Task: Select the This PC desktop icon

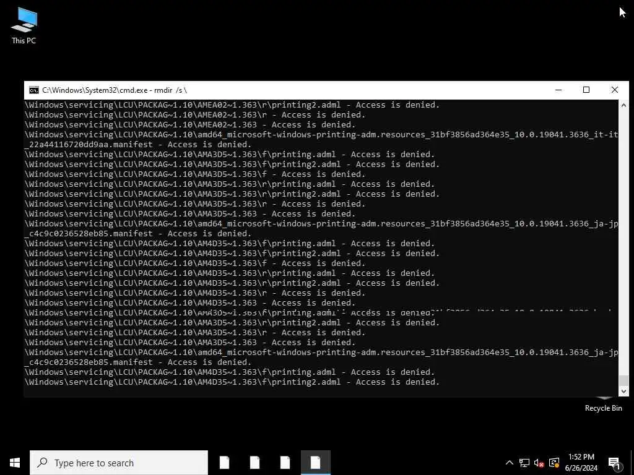Action: click(x=24, y=25)
